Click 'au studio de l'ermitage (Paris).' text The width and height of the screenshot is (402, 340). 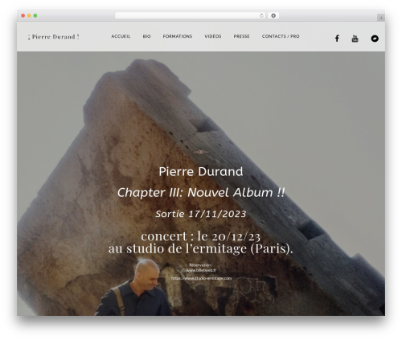point(201,248)
